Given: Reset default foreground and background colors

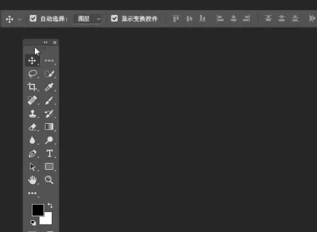Looking at the screenshot, I should (33, 223).
